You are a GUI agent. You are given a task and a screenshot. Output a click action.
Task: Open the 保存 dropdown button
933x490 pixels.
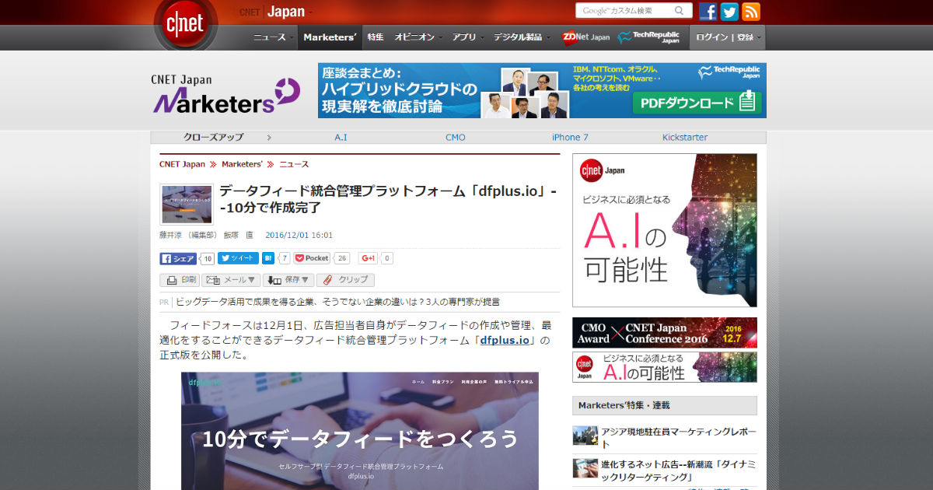pyautogui.click(x=288, y=280)
